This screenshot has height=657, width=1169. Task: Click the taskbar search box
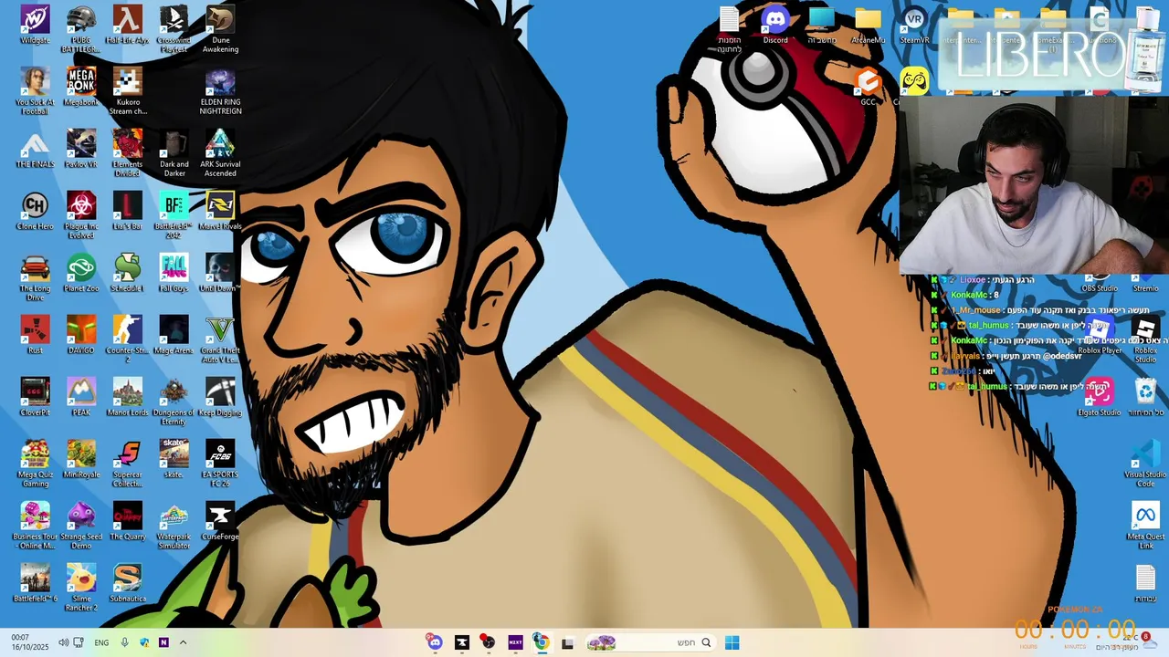coord(651,642)
